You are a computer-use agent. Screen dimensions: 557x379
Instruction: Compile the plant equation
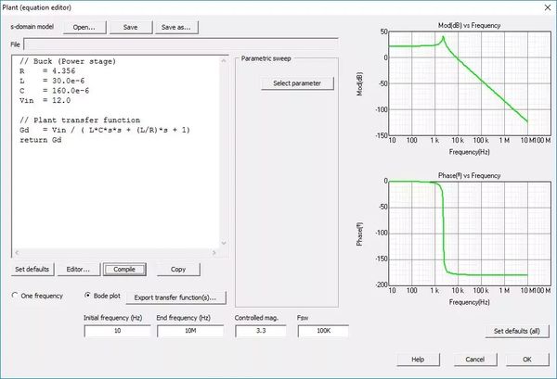pos(123,270)
